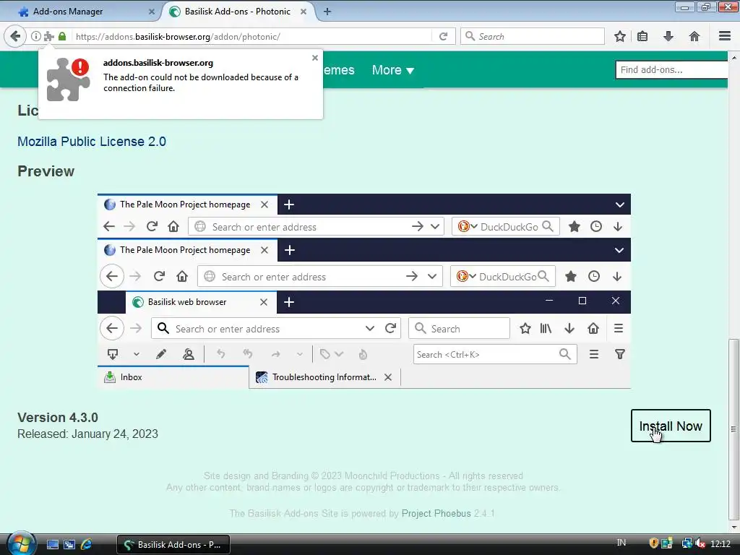Show bookmarks list menu
Screen dimensions: 740x555
[x=642, y=36]
